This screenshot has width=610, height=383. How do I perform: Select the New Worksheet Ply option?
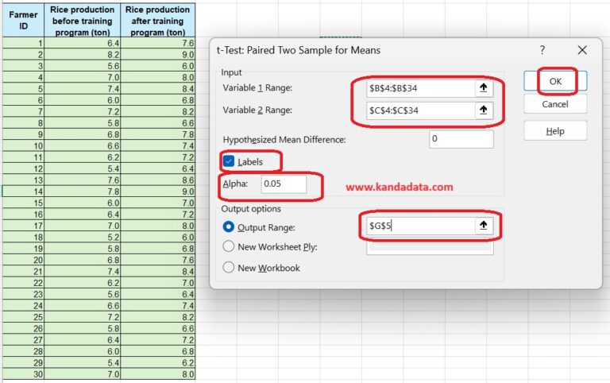pyautogui.click(x=229, y=247)
